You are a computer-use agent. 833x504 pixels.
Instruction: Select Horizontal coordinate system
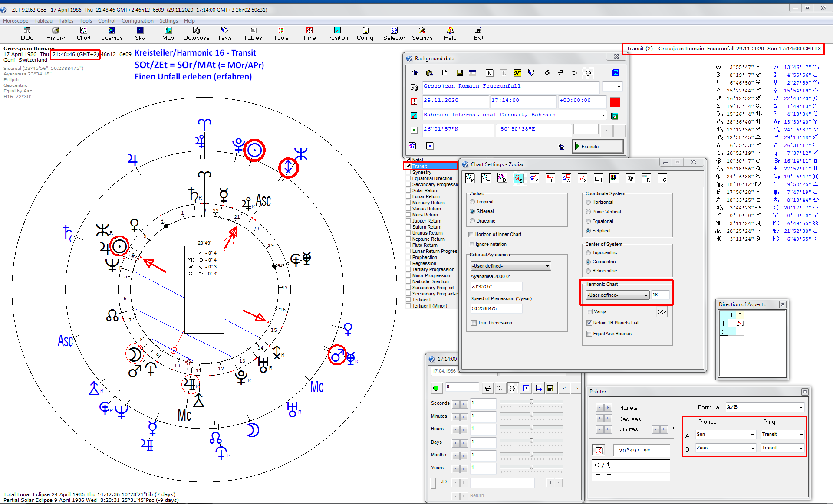pyautogui.click(x=588, y=202)
